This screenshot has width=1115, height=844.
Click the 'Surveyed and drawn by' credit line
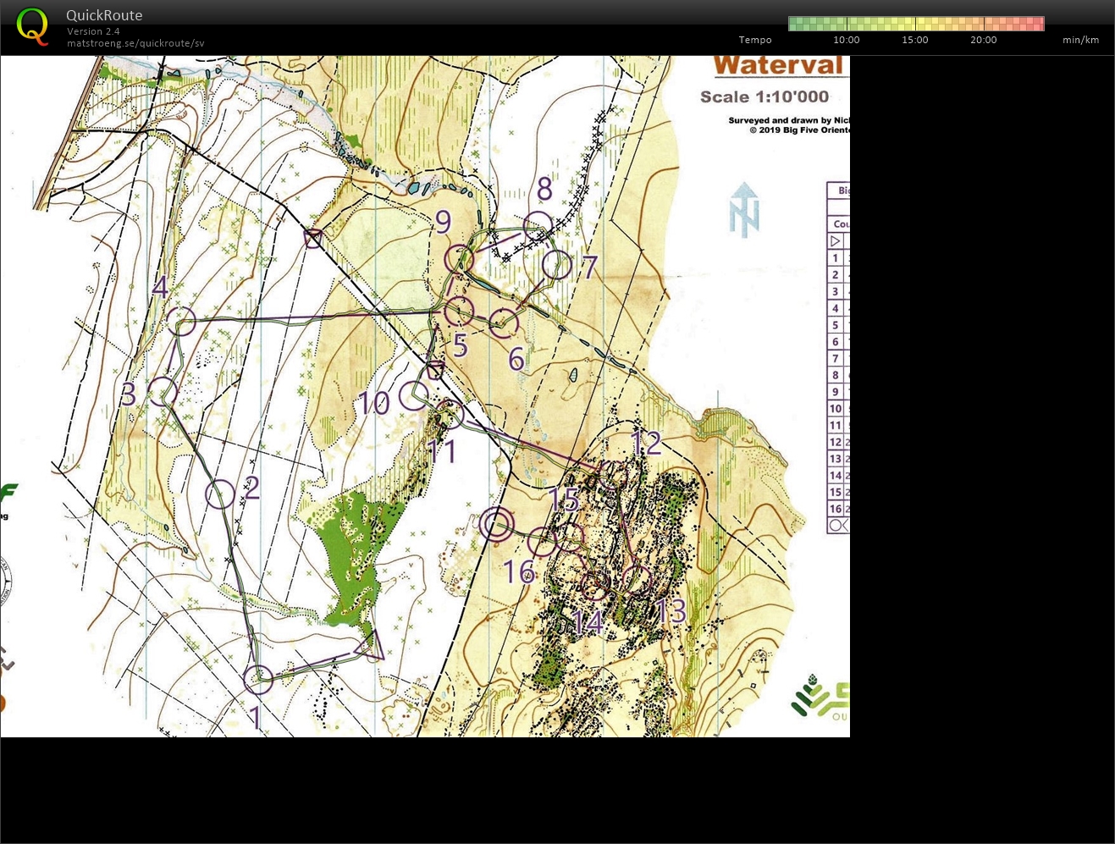click(788, 120)
